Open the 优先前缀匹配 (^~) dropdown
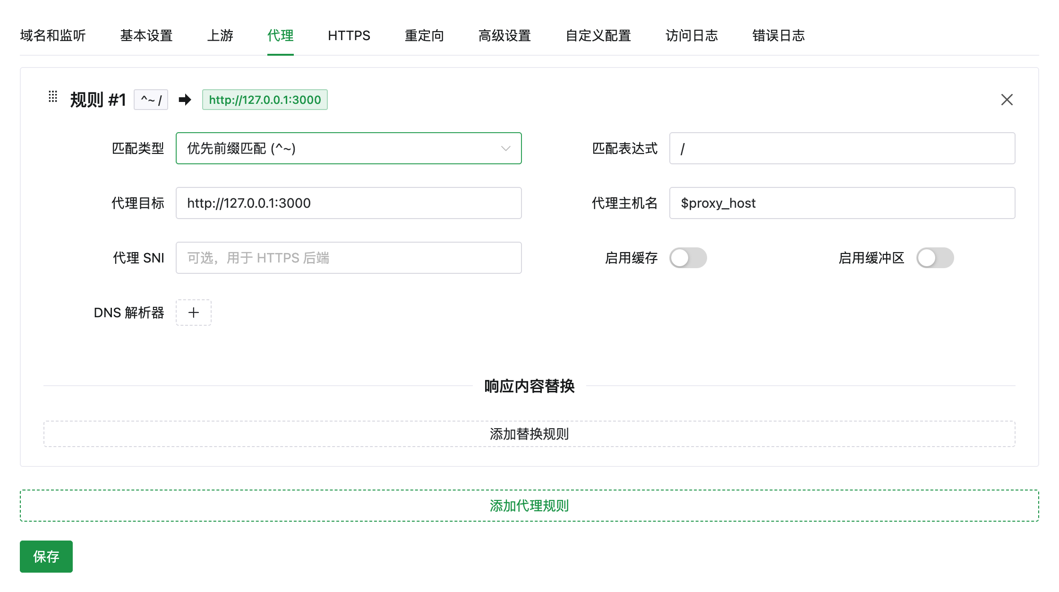 [x=349, y=148]
